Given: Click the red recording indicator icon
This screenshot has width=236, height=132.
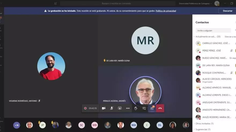Looking at the screenshot, I should 85,108.
